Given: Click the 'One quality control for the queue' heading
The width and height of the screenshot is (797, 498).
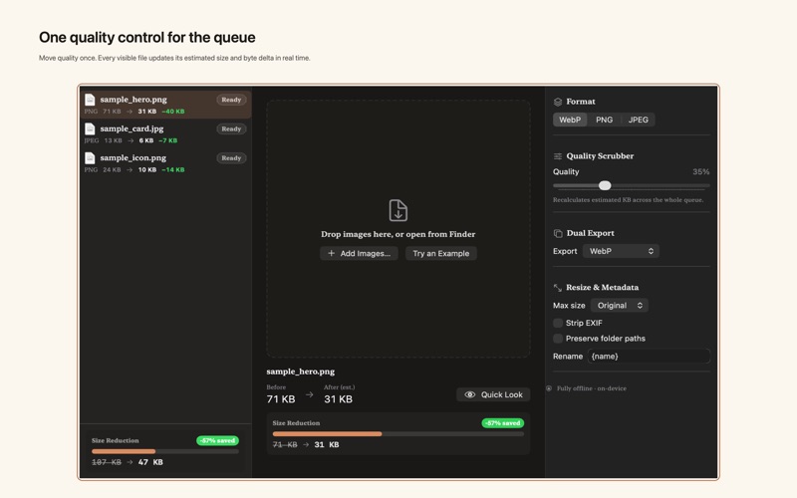Looking at the screenshot, I should (146, 37).
